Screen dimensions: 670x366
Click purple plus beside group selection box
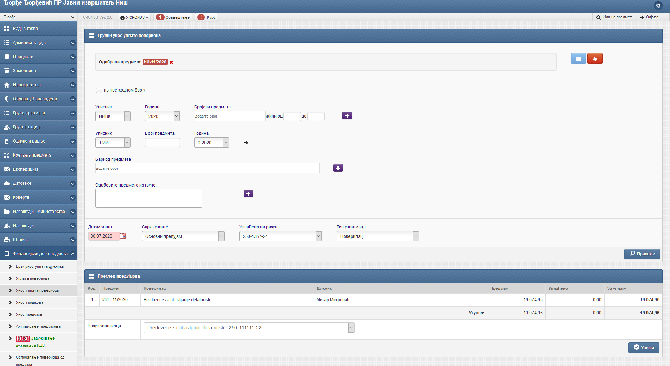(x=248, y=194)
